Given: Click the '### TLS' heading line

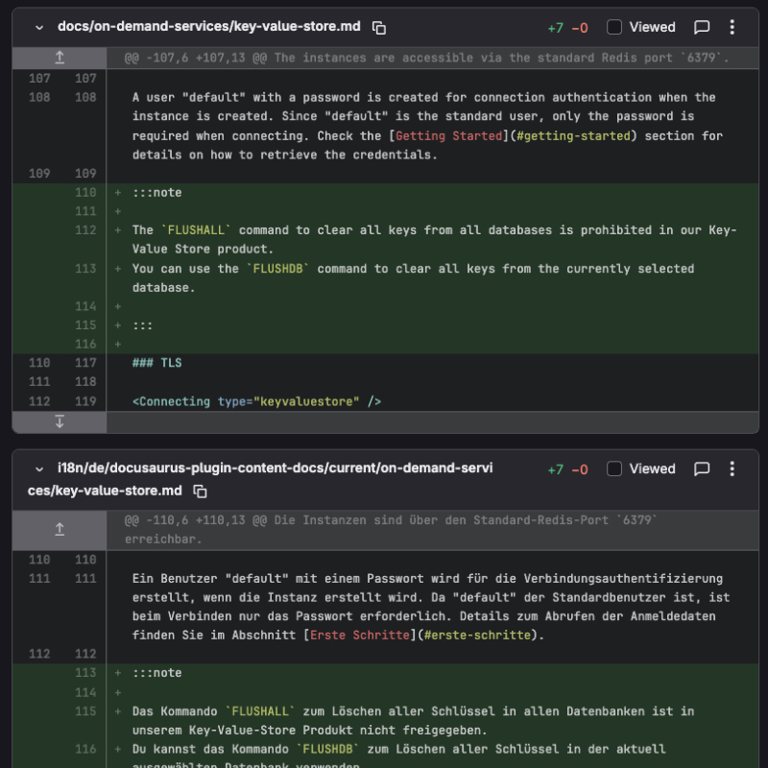Looking at the screenshot, I should point(156,363).
